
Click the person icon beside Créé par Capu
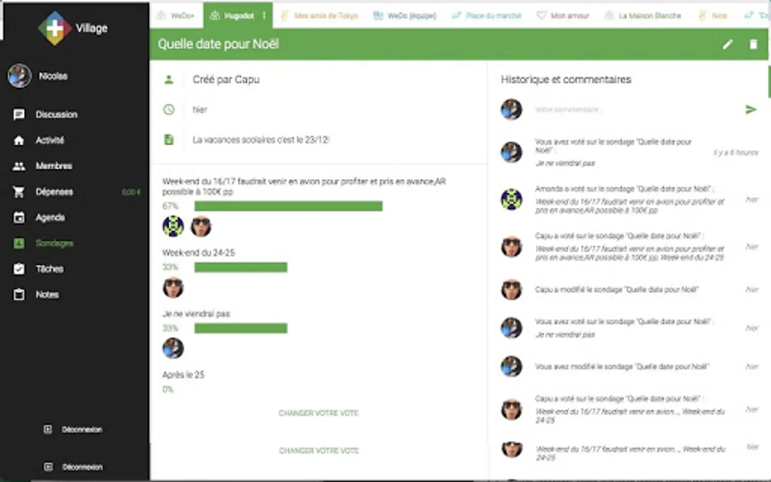tap(169, 80)
